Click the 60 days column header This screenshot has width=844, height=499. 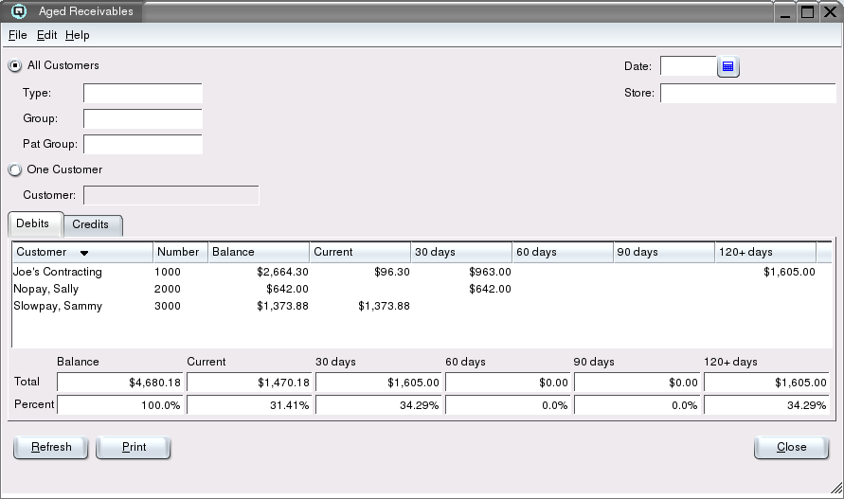coord(563,252)
